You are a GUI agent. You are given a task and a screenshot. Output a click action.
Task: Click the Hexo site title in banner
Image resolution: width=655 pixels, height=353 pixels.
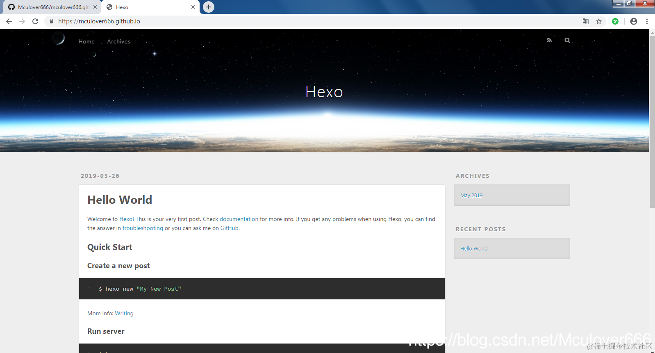coord(324,92)
